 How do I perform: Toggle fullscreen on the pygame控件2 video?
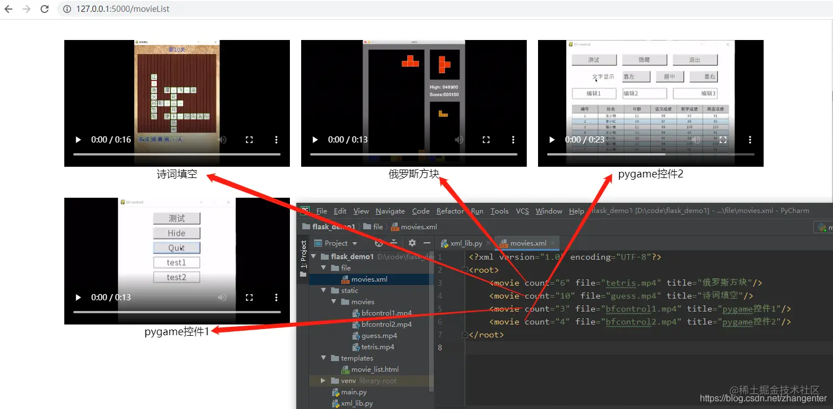pos(723,140)
